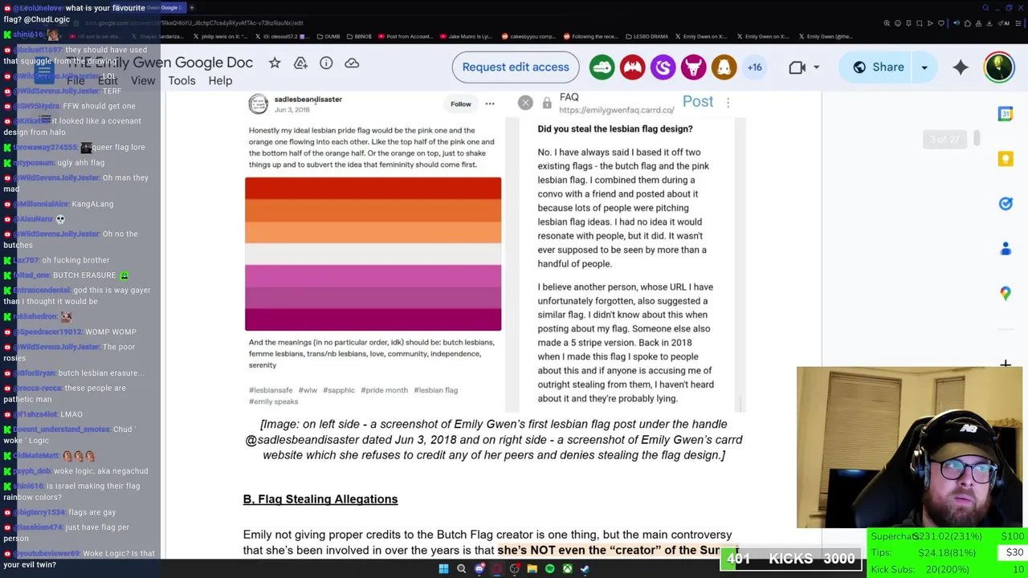Image resolution: width=1028 pixels, height=578 pixels.
Task: Click the red bat viewer avatar
Action: coord(633,67)
